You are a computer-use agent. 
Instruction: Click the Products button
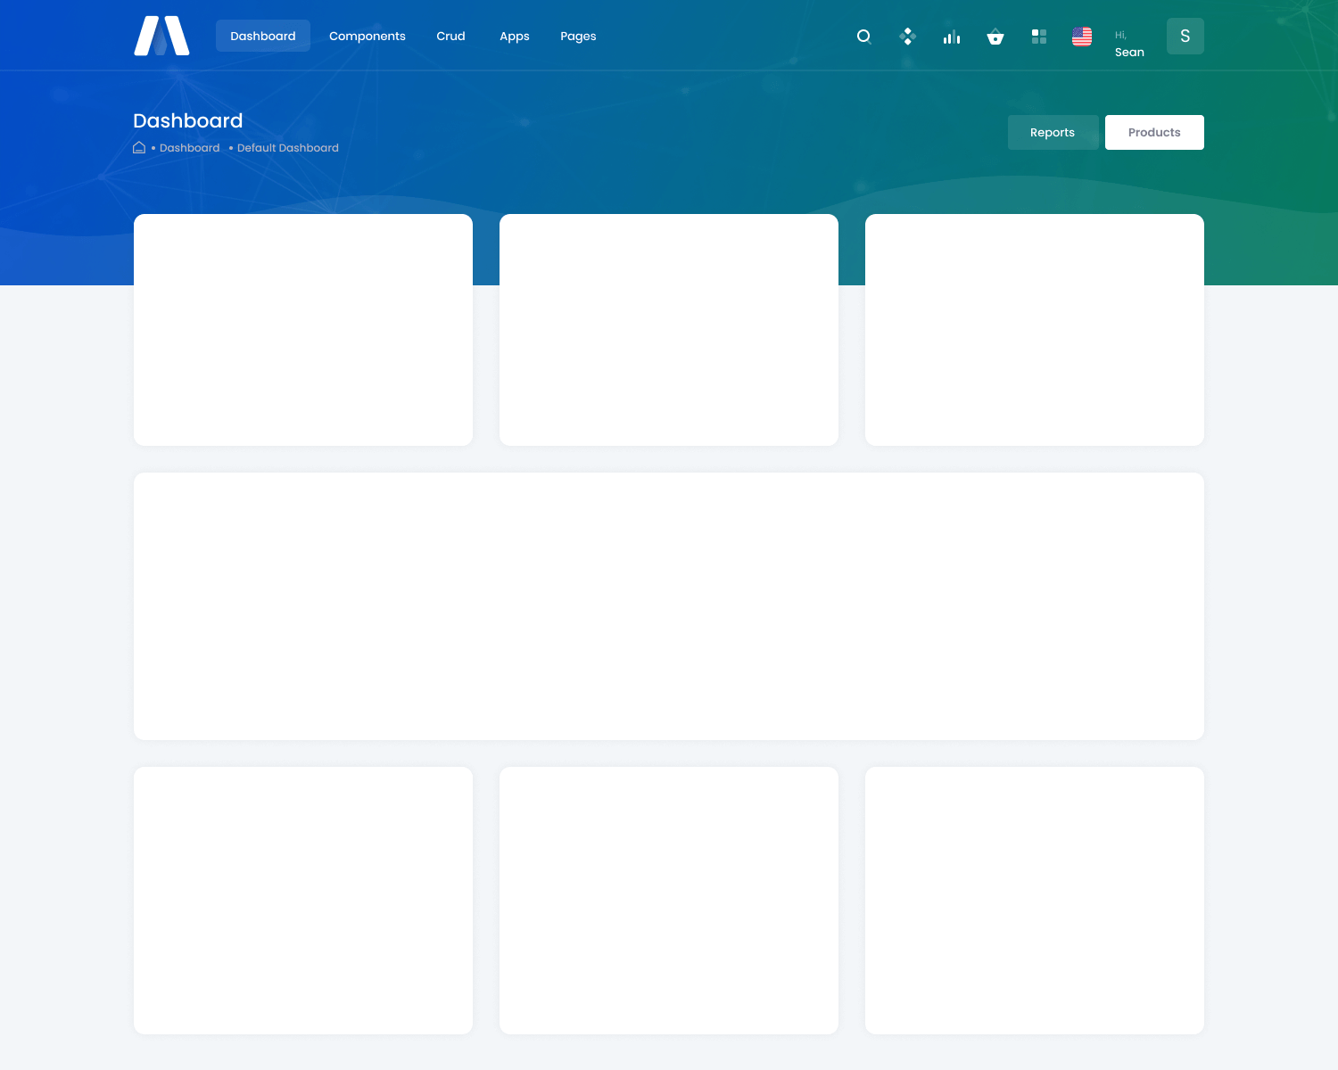tap(1154, 133)
